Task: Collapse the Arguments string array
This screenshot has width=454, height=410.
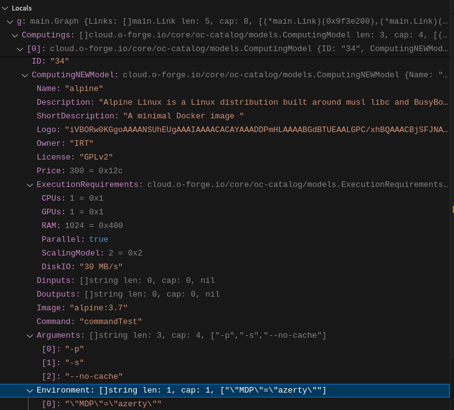Action: coord(30,335)
